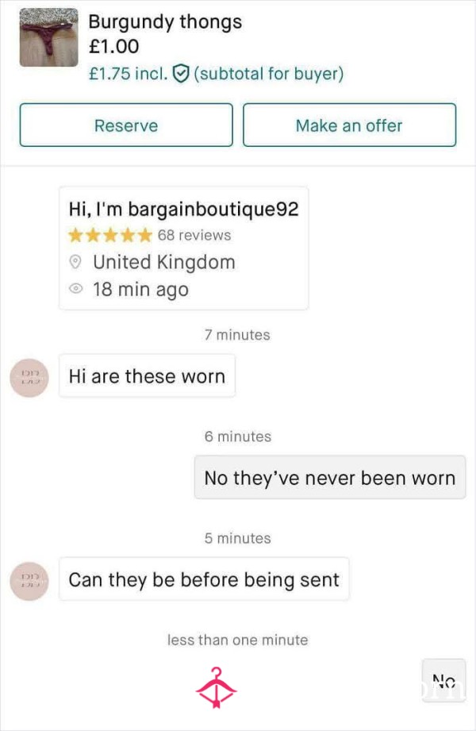Click the Reserve button

point(126,125)
